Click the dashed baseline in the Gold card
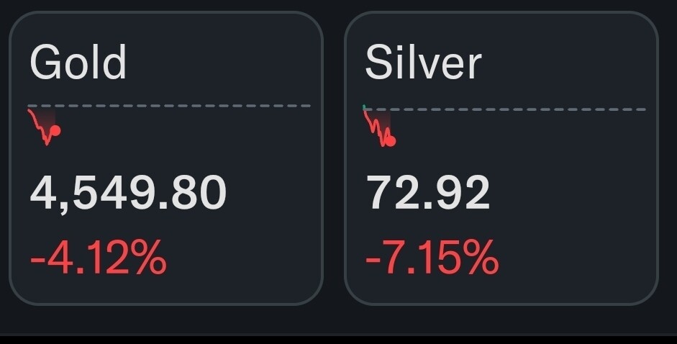 (180, 106)
